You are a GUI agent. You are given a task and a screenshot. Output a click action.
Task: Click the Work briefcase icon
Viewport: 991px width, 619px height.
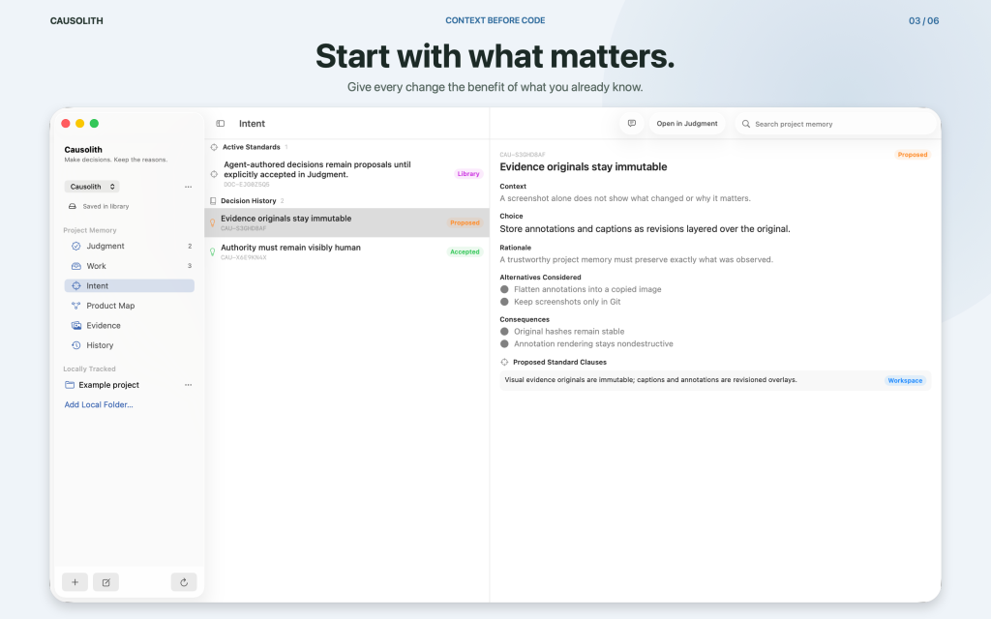[x=75, y=266]
